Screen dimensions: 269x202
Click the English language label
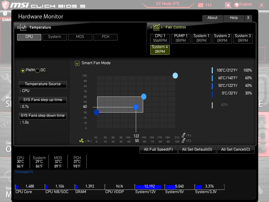click(246, 4)
